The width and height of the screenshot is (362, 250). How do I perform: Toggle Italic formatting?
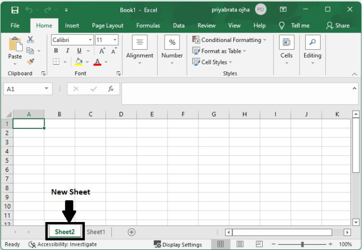coord(68,51)
